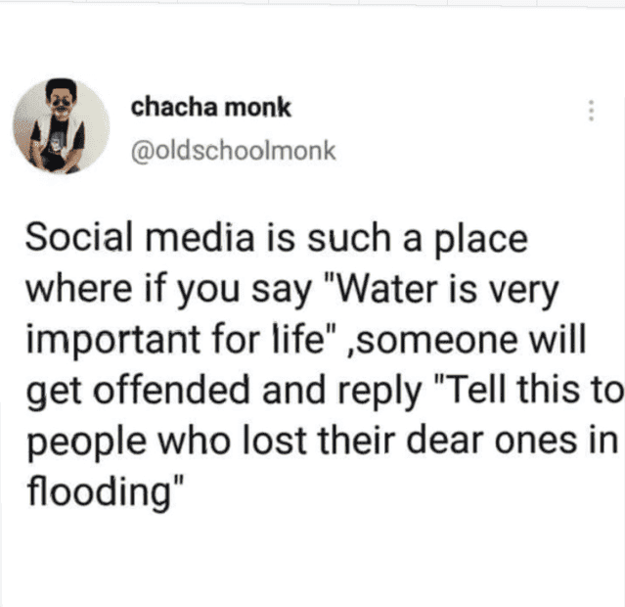The image size is (625, 607).
Task: Click the display name chacha monk
Action: (211, 108)
